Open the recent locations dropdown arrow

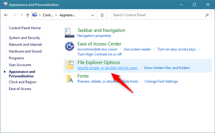click(22, 15)
